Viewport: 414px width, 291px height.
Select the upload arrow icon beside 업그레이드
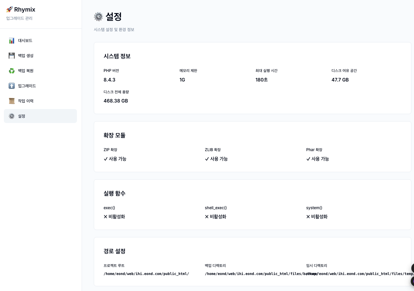[12, 86]
